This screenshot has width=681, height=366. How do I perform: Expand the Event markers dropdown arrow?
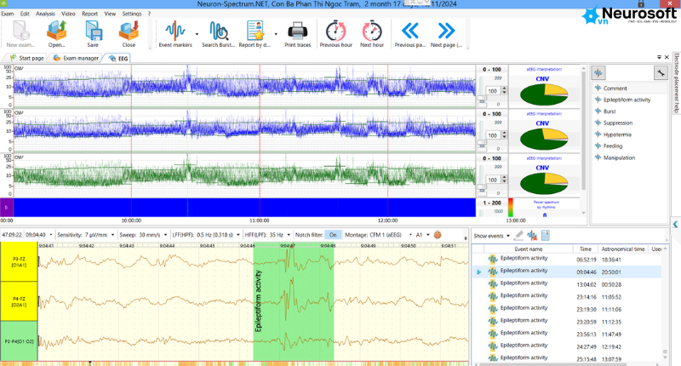197,34
